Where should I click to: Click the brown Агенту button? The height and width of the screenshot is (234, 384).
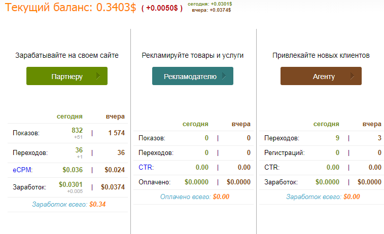coord(321,76)
